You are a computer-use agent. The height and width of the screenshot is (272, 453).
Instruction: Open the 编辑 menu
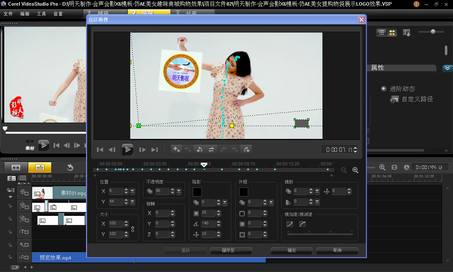25,14
